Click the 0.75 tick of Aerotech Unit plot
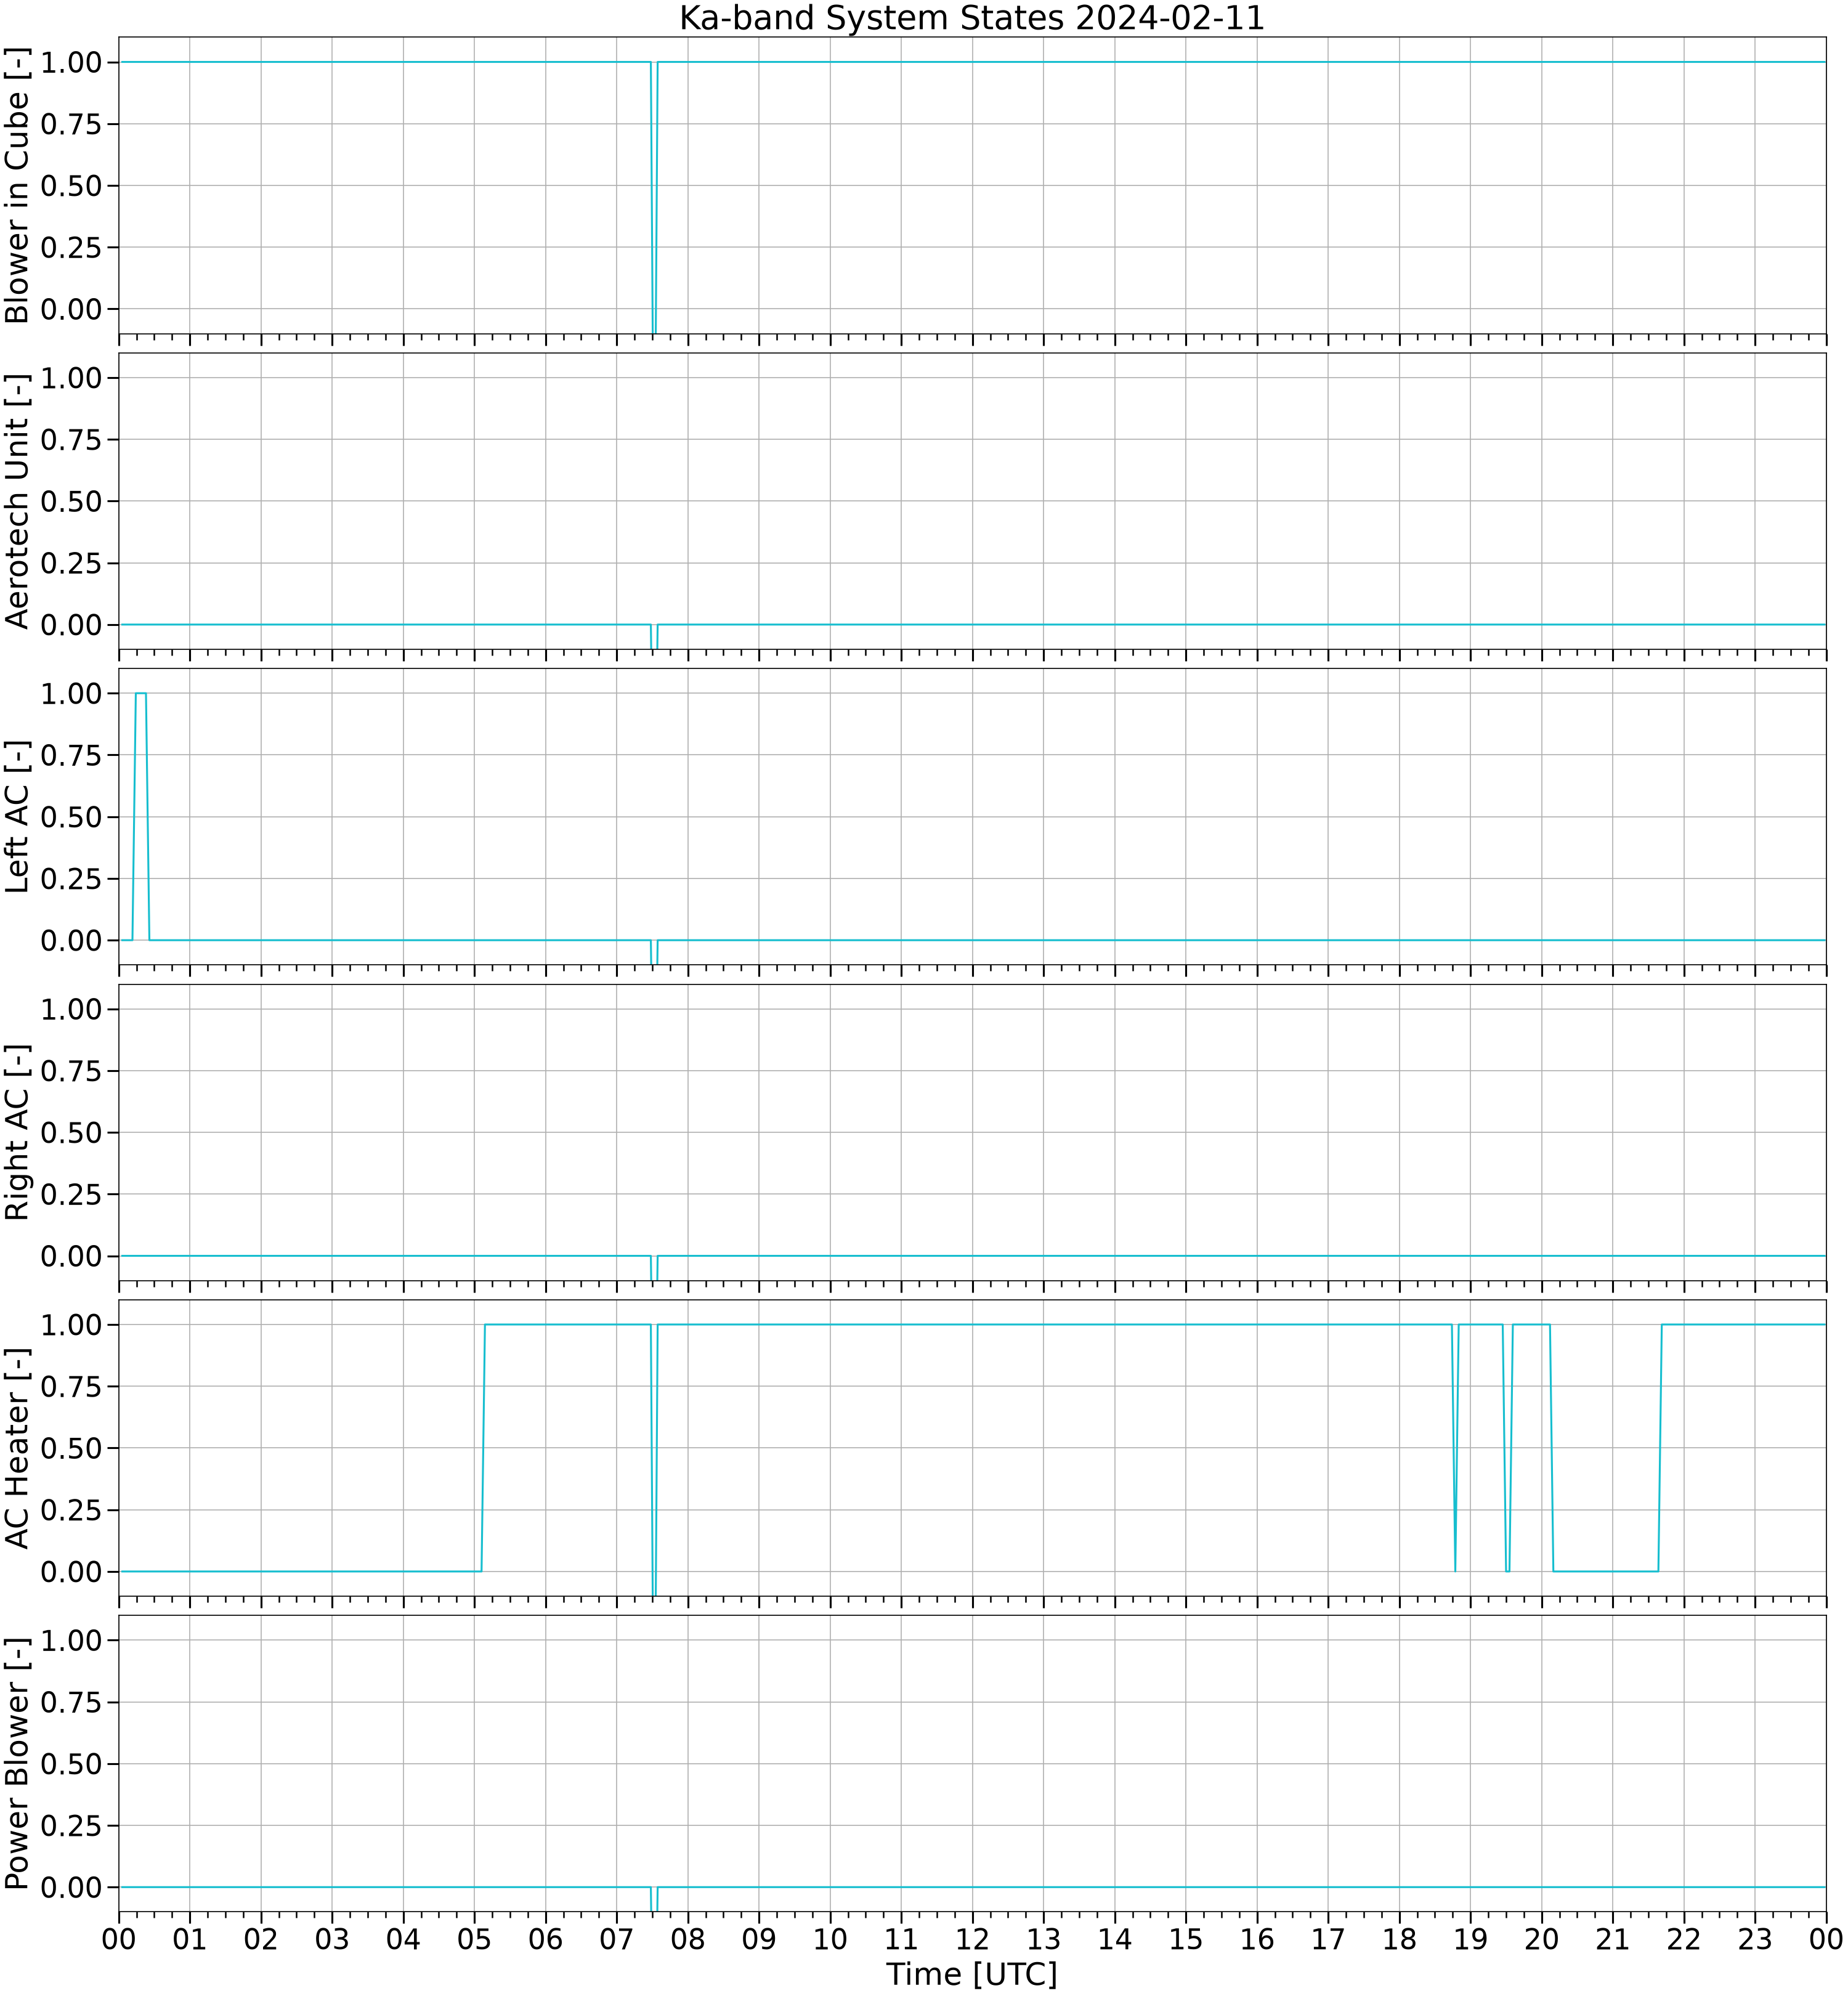 point(72,439)
